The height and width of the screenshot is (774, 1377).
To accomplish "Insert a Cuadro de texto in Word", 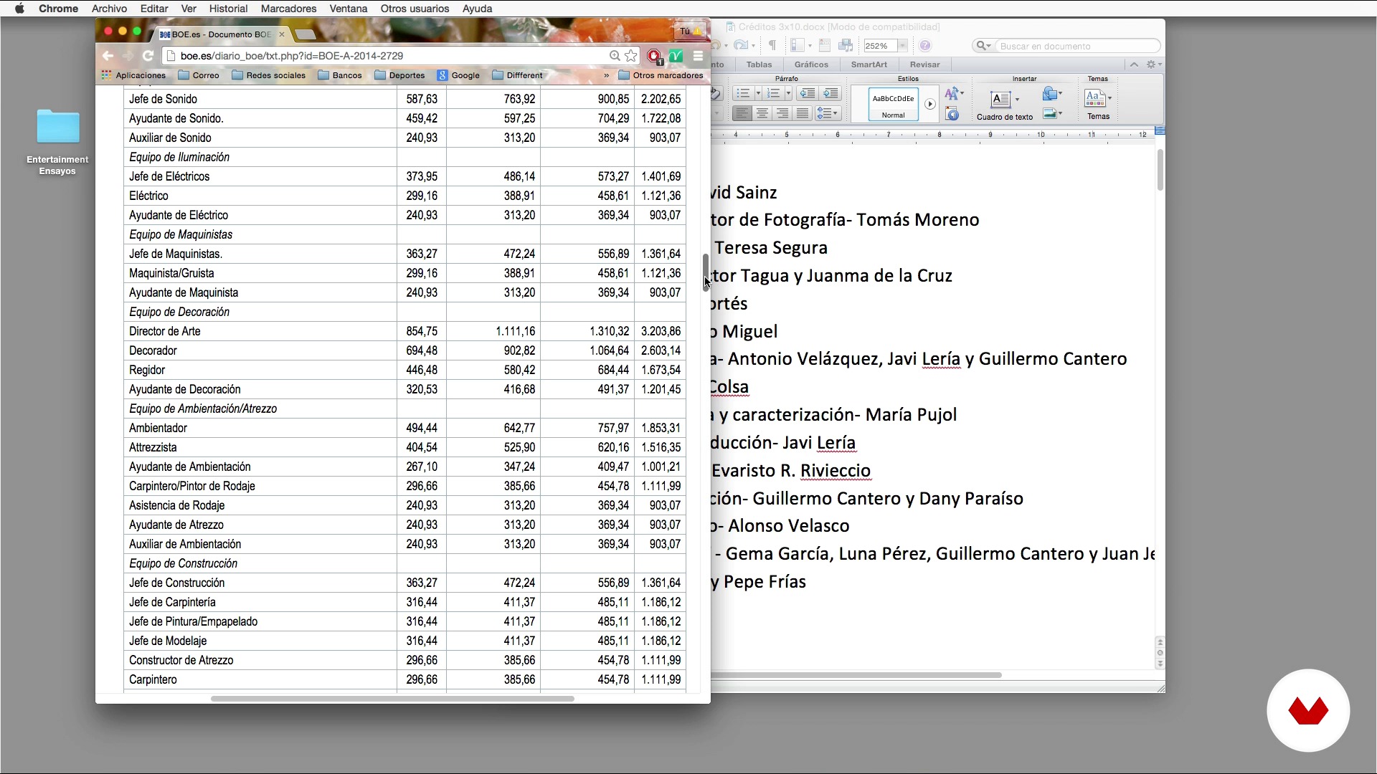I will (x=1004, y=105).
